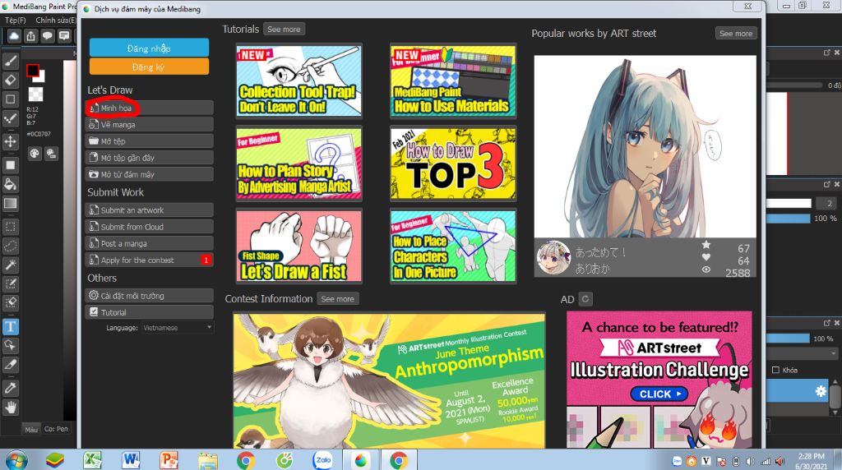Select the rectangular Selection tool
The width and height of the screenshot is (842, 470).
coord(10,227)
